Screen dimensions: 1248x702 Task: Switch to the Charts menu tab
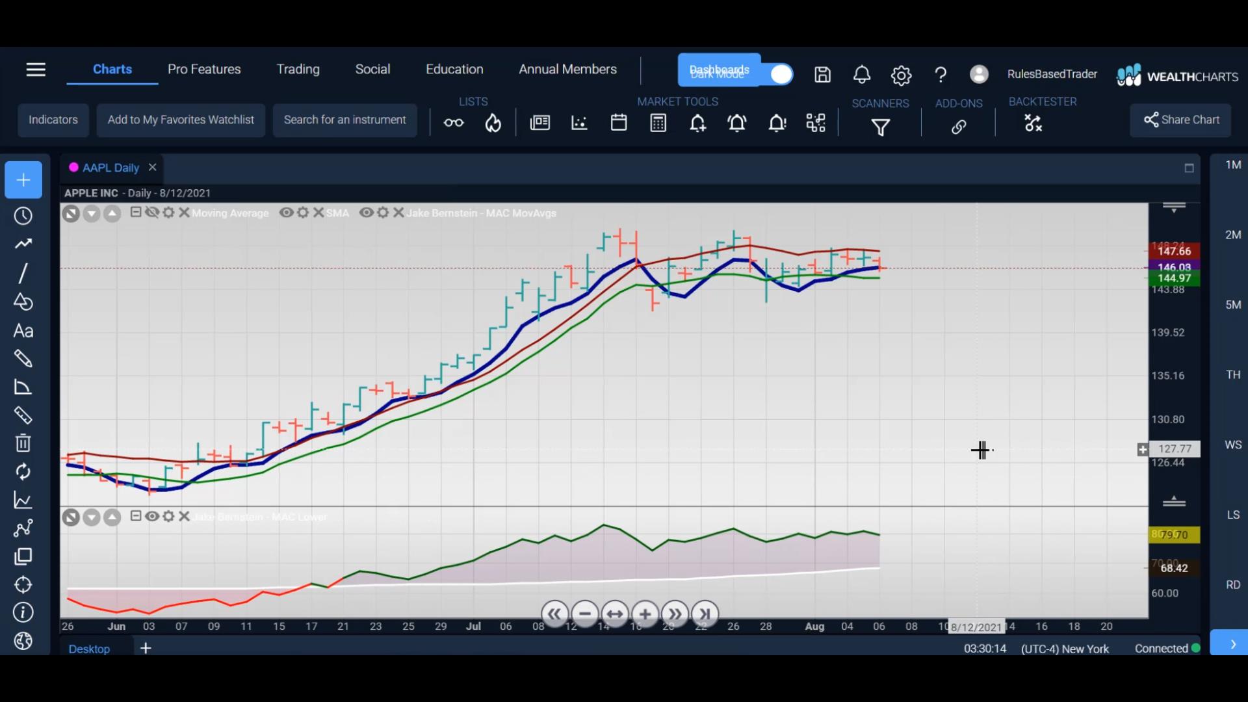112,69
